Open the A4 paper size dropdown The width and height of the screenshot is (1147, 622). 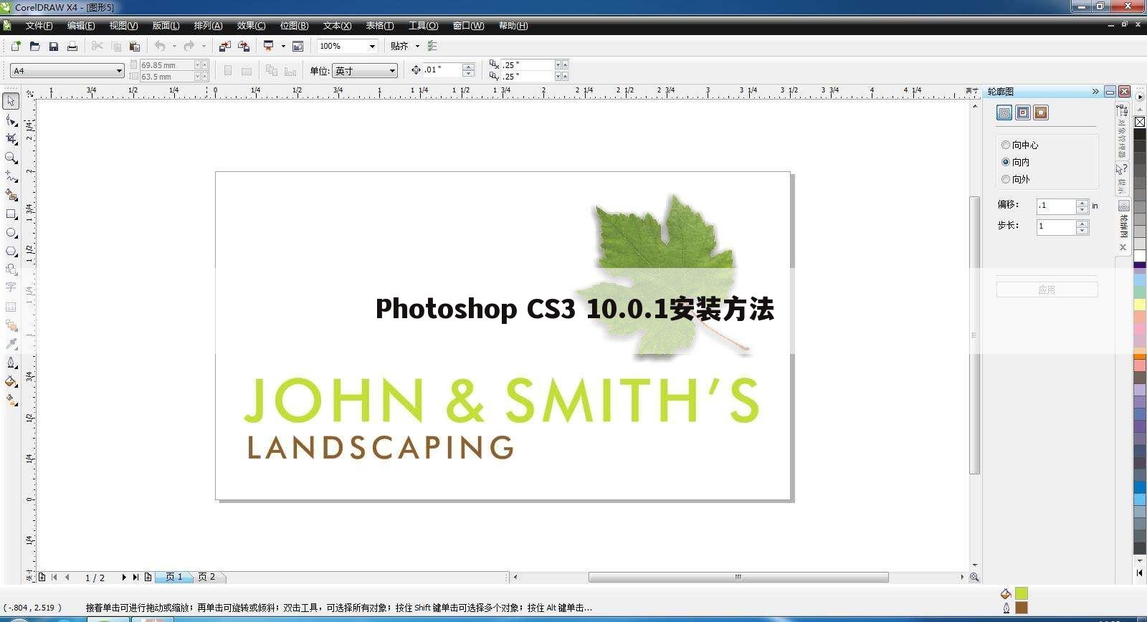119,70
